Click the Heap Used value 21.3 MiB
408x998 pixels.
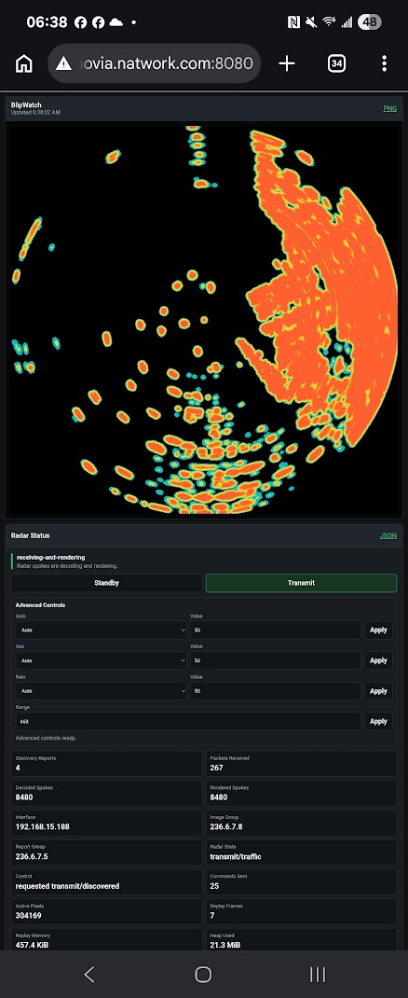(x=225, y=945)
